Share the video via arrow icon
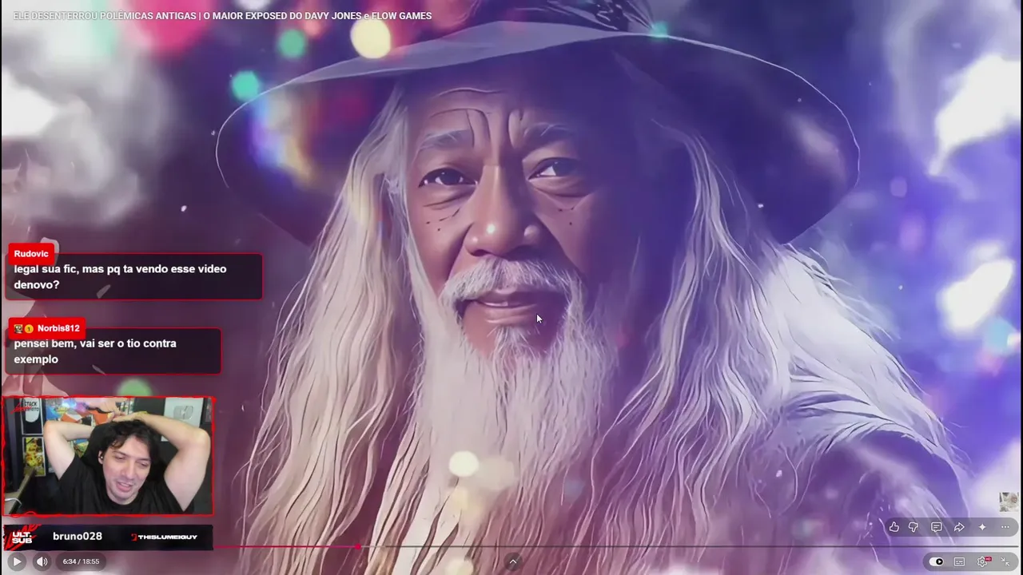1023x575 pixels. point(959,527)
